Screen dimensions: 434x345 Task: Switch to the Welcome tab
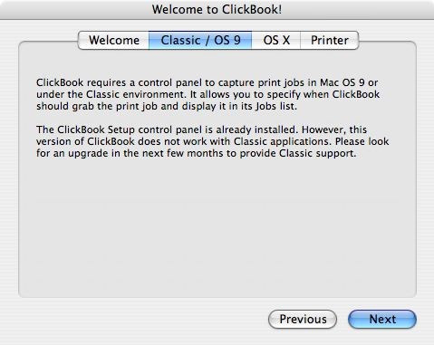pos(113,40)
